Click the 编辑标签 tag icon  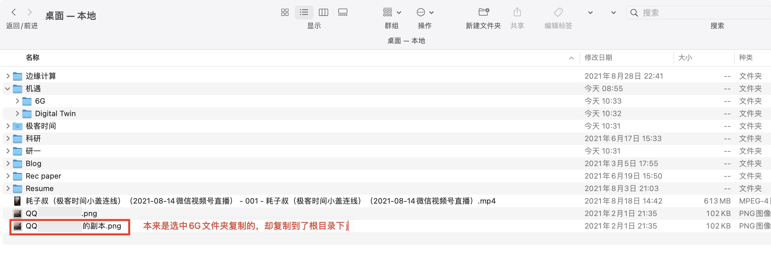click(x=558, y=12)
